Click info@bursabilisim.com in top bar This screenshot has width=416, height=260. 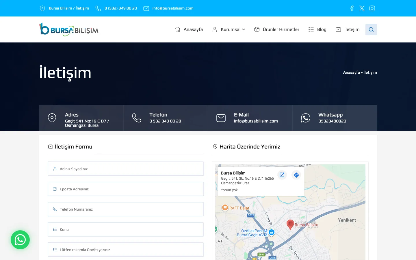coord(173,8)
